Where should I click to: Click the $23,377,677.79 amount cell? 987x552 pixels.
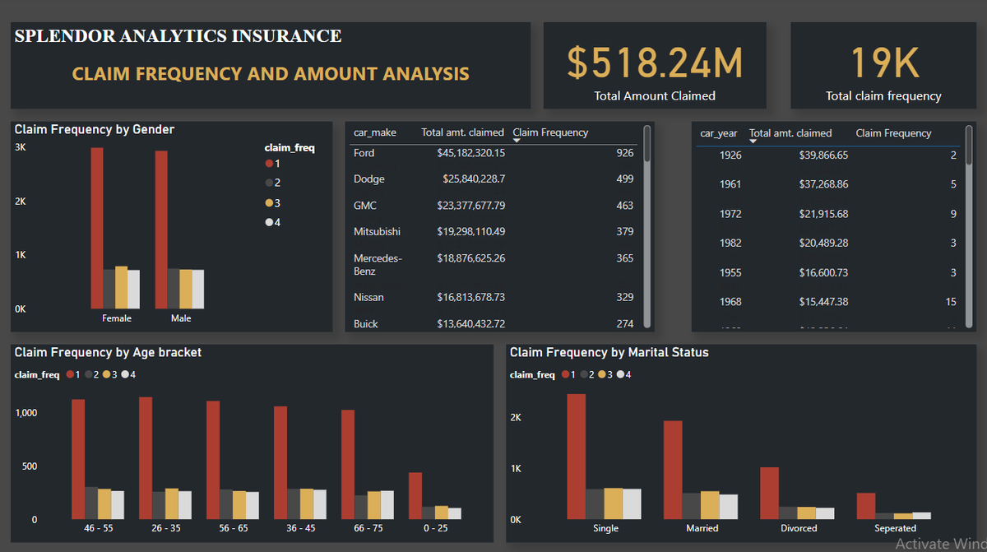pyautogui.click(x=470, y=206)
